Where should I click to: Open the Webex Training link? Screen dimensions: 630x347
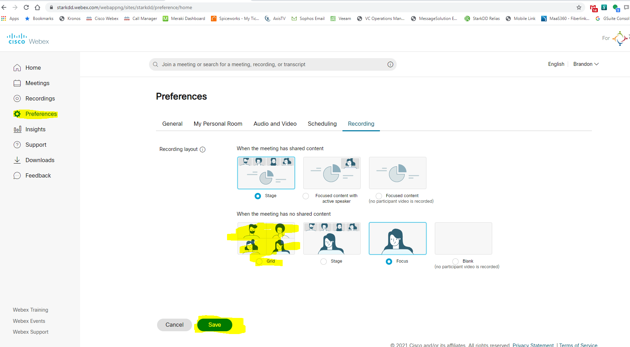tap(30, 310)
